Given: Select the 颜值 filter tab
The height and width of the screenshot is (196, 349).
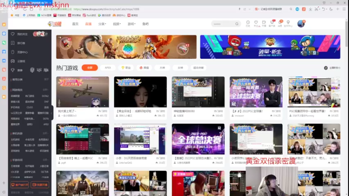Looking at the screenshot, I should point(144,68).
